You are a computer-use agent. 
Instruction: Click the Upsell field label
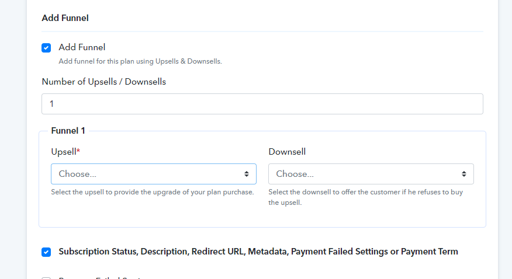[x=64, y=152]
